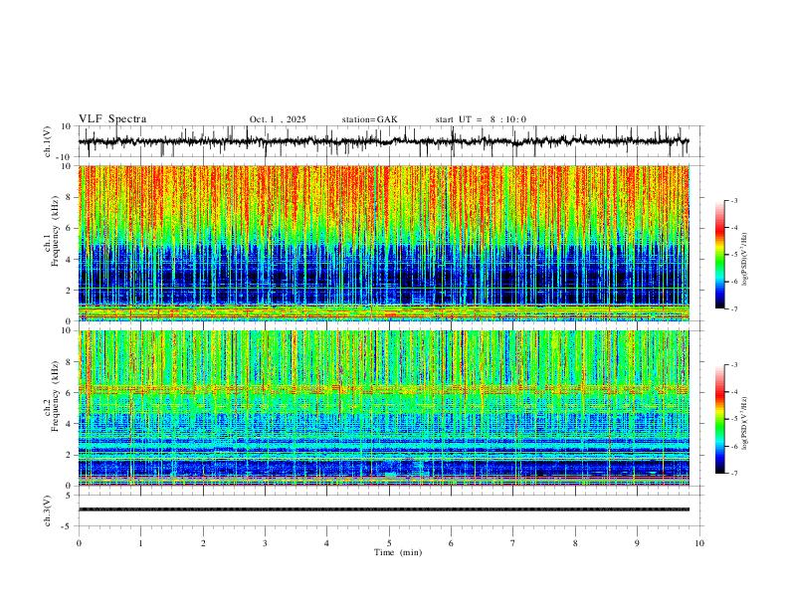Click the time axis tick label '0'
This screenshot has height=609, width=788.
pyautogui.click(x=79, y=543)
